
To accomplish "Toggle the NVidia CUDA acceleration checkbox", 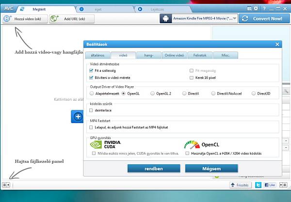I will 94,153.
